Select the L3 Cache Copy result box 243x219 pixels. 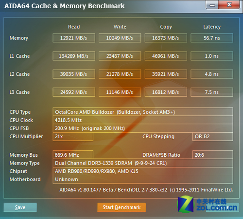166,92
